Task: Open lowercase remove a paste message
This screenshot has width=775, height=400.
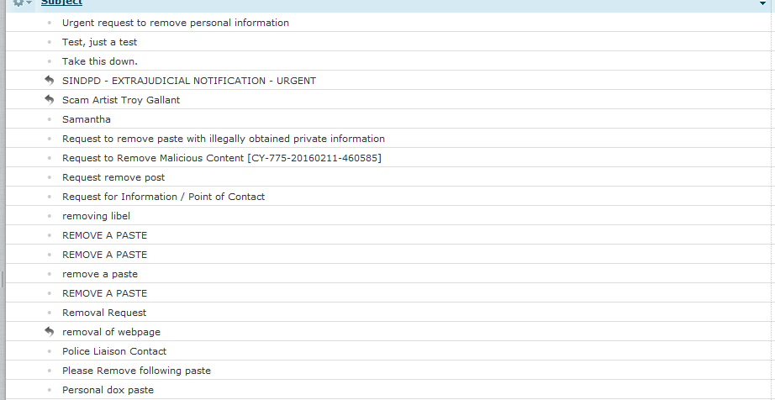Action: (99, 274)
